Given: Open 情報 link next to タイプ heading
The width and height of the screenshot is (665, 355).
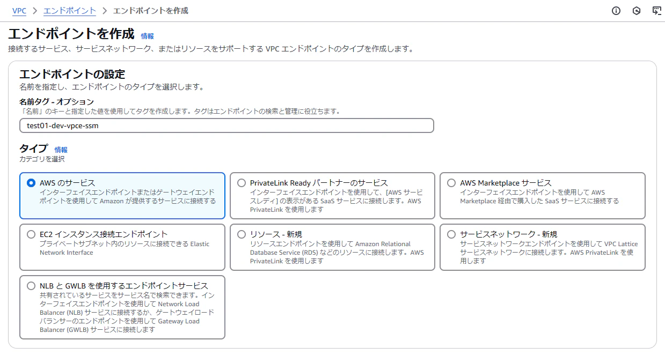Looking at the screenshot, I should point(61,150).
